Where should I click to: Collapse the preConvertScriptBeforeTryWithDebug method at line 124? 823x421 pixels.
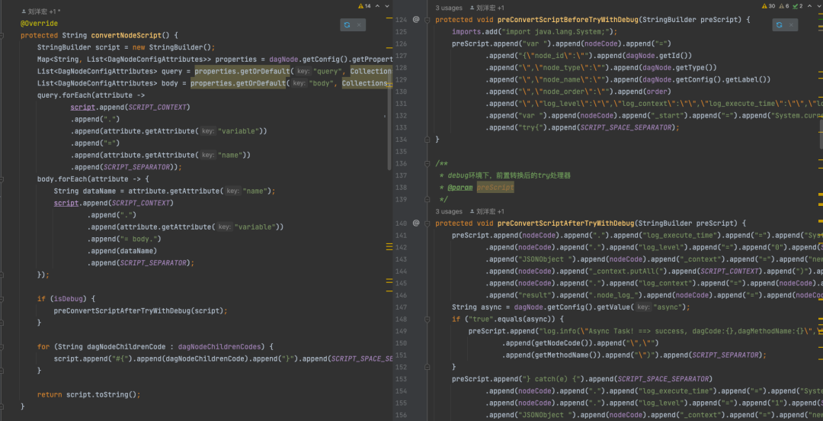tap(428, 19)
